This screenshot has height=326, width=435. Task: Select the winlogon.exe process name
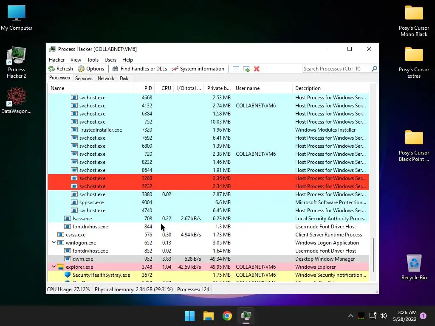pyautogui.click(x=81, y=243)
